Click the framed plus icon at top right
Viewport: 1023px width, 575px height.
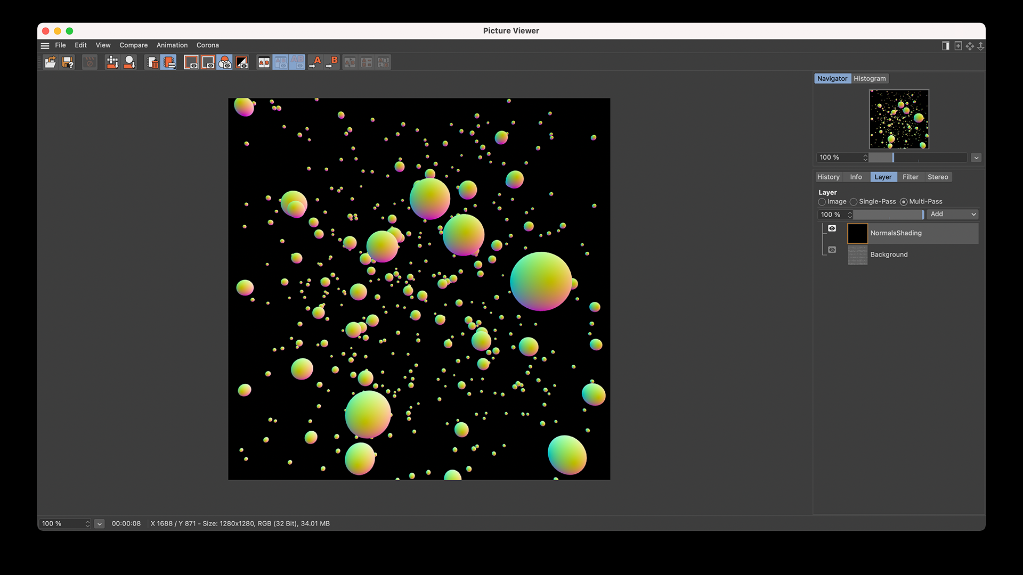point(958,46)
